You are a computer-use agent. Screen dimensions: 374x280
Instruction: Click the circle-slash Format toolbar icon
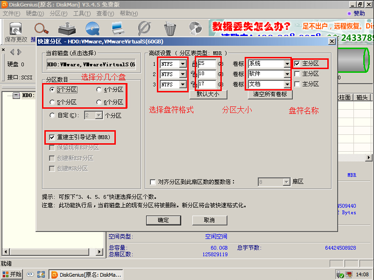144,28
